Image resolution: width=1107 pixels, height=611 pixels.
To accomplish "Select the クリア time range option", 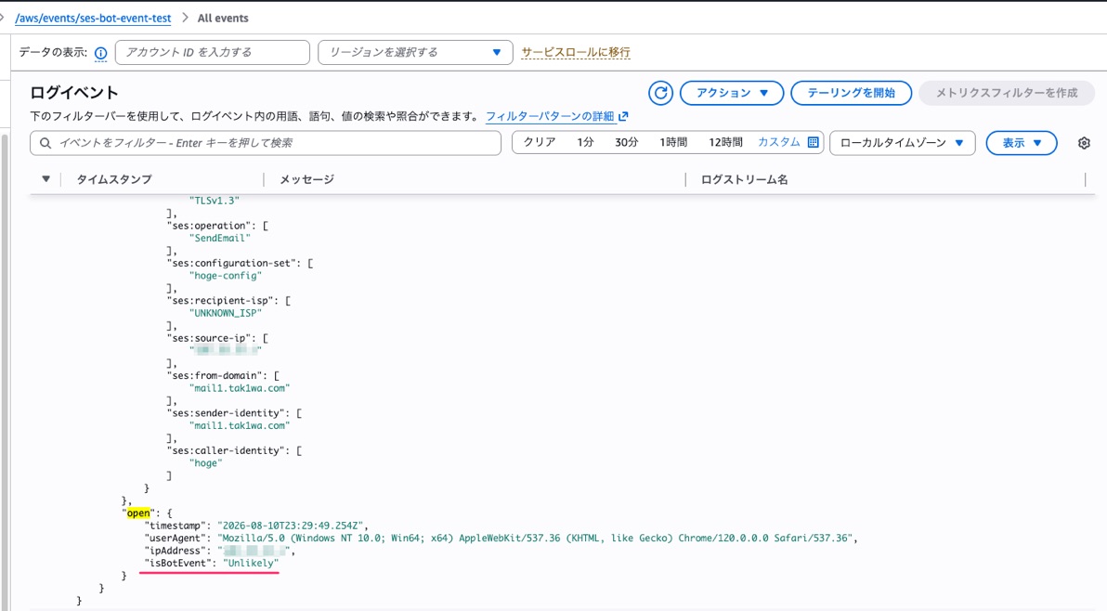I will click(540, 142).
